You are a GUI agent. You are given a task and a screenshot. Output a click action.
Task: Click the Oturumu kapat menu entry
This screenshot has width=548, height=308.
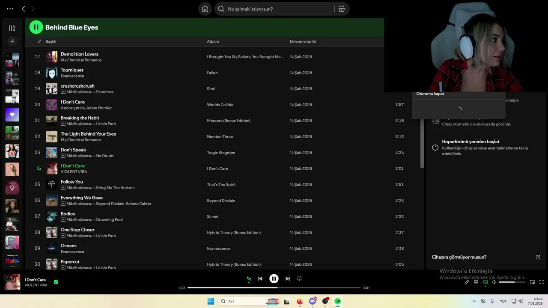430,94
